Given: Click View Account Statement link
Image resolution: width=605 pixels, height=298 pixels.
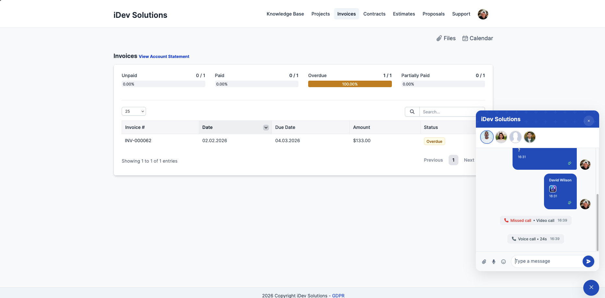Looking at the screenshot, I should (164, 56).
